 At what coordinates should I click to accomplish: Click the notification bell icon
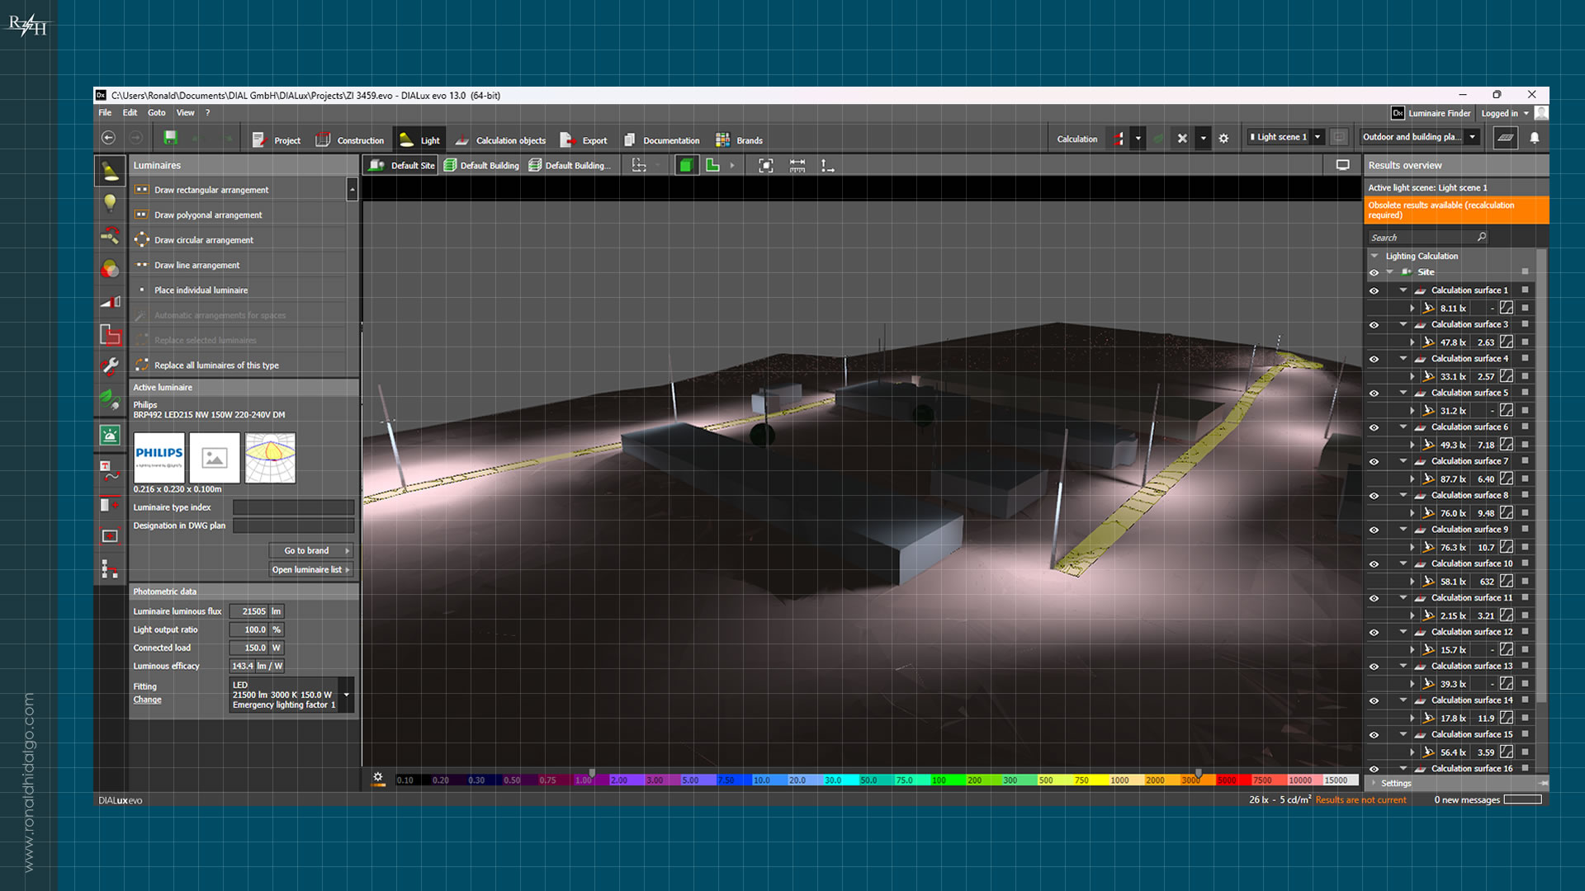[1535, 138]
